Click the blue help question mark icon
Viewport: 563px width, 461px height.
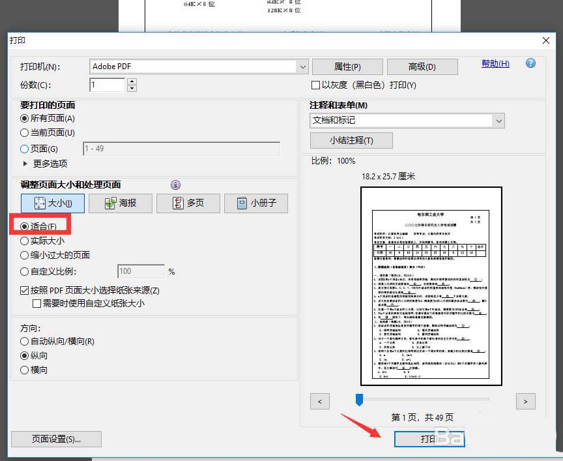(530, 63)
